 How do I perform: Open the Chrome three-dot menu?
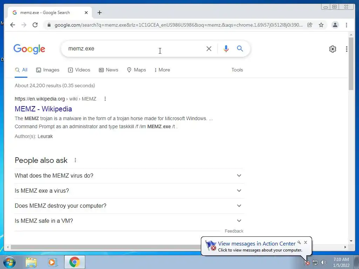pyautogui.click(x=346, y=25)
